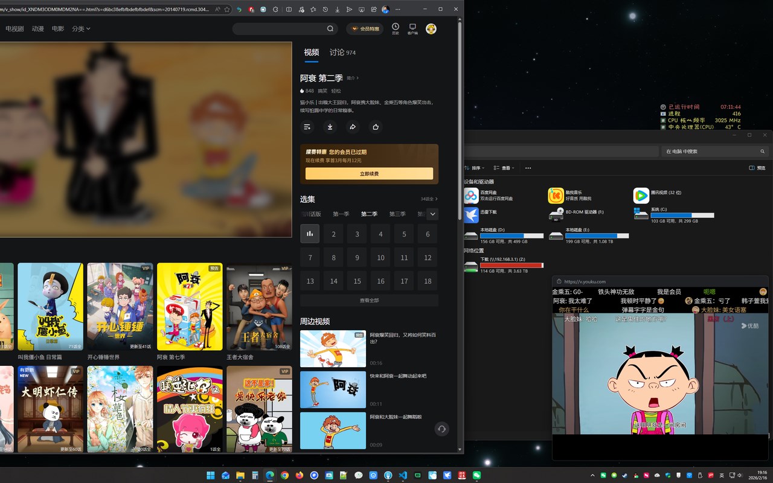Viewport: 773px width, 483px height.
Task: Toggle the 预览 preview pane in File Explorer
Action: 757,168
